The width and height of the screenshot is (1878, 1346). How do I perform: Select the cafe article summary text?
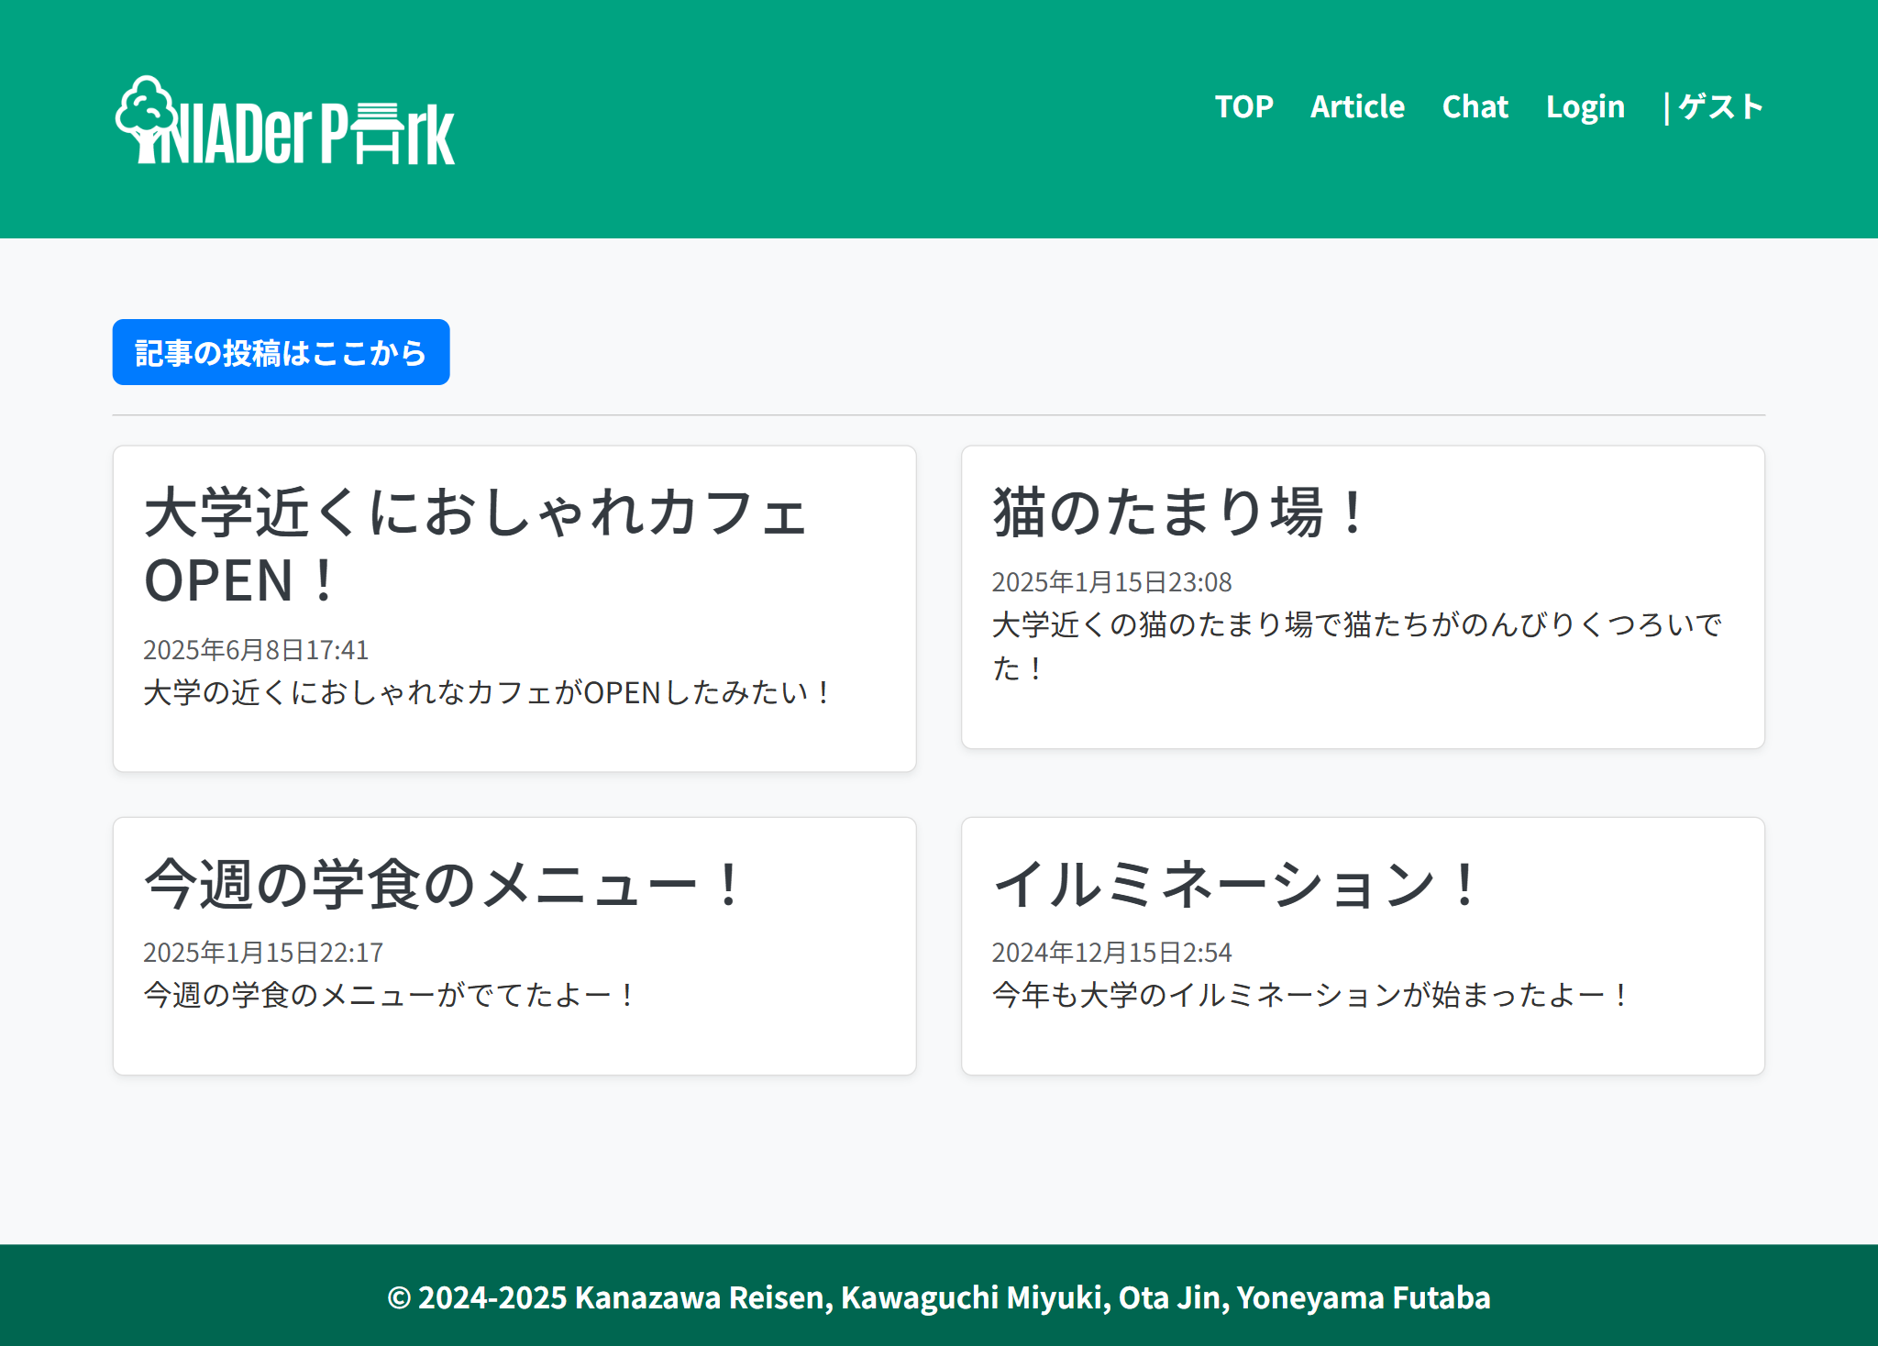(489, 692)
